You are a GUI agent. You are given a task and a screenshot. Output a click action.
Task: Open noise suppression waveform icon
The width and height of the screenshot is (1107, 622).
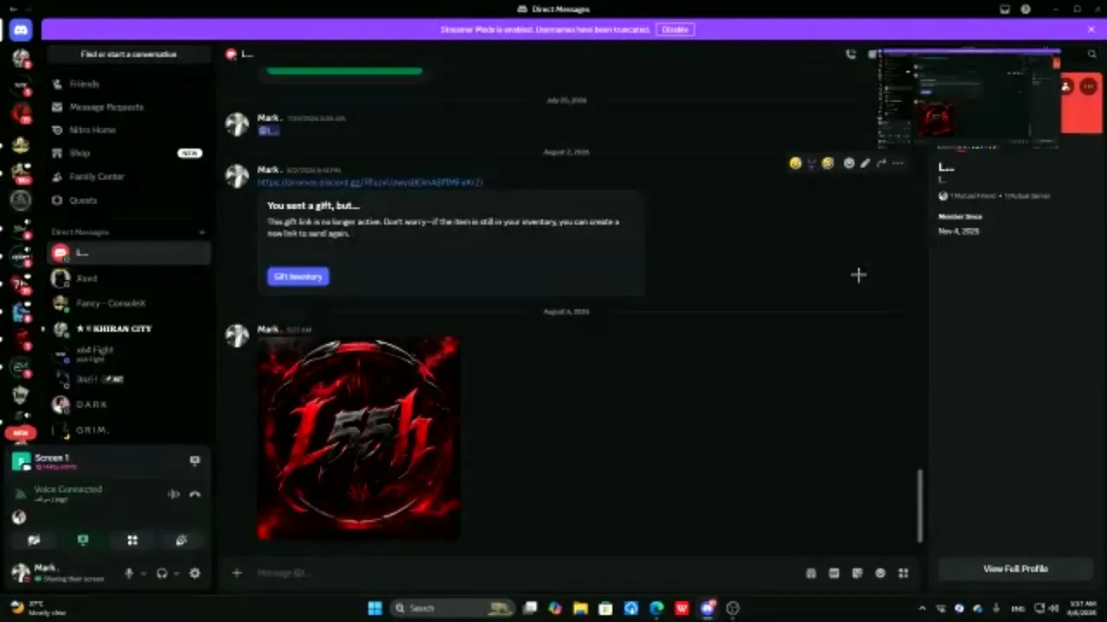(x=174, y=494)
